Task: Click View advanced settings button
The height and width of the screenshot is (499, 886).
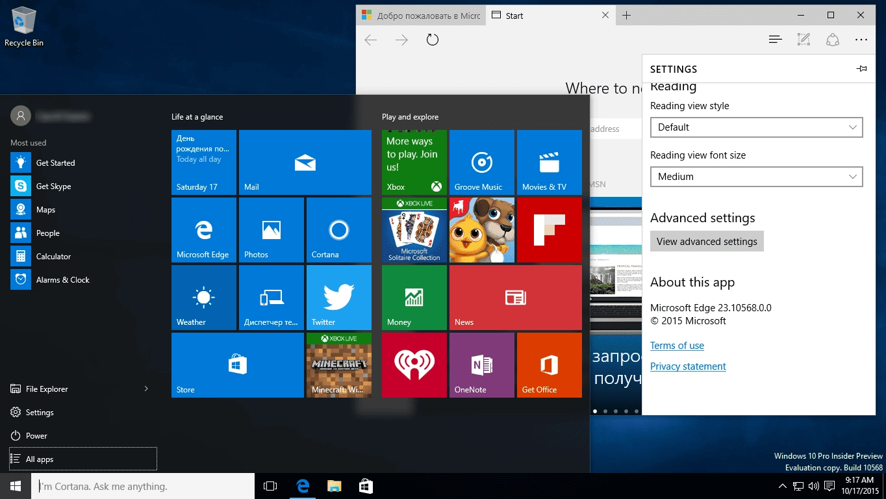Action: (707, 241)
